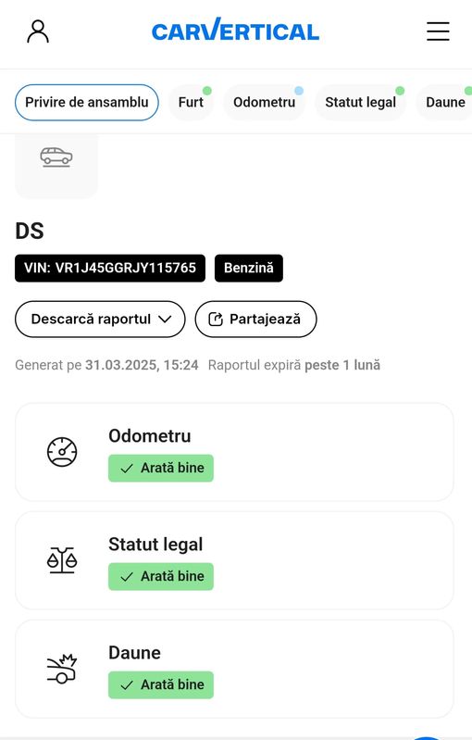472x740 pixels.
Task: Go to the Daune tab
Action: click(x=444, y=103)
